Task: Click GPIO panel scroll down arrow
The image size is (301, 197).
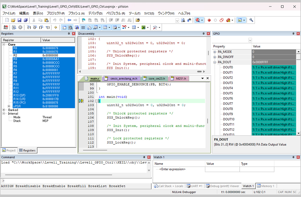Action: (x=298, y=133)
